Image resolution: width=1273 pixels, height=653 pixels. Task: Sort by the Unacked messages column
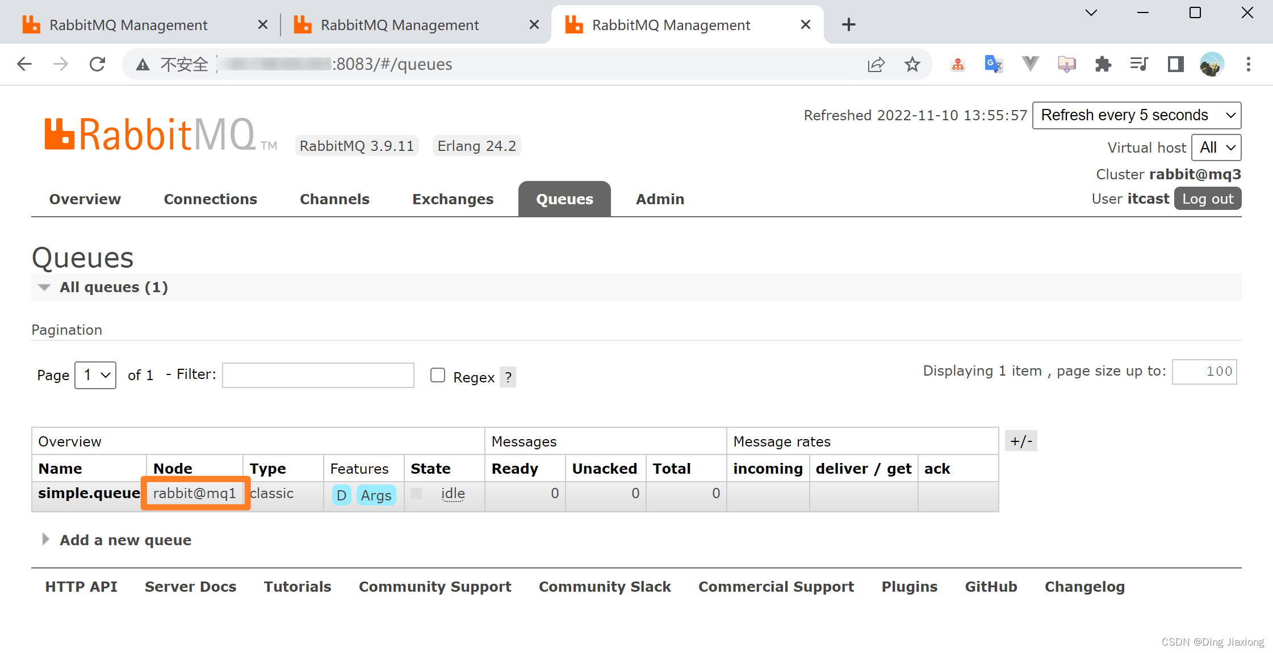pos(605,469)
